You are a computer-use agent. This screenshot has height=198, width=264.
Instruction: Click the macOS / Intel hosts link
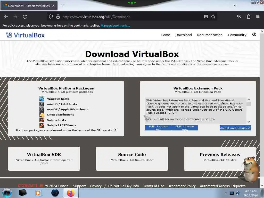click(x=62, y=104)
